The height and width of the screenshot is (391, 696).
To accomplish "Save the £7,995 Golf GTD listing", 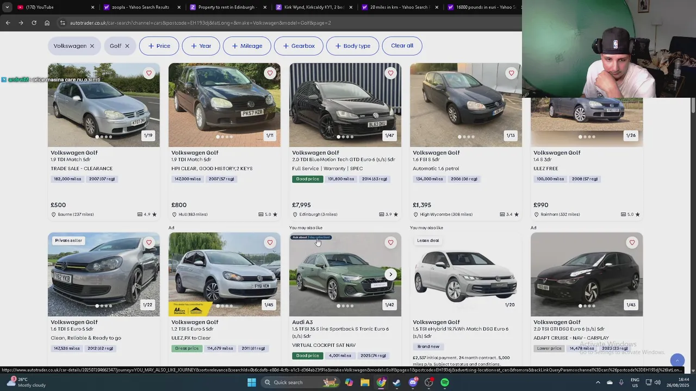I will pos(390,73).
